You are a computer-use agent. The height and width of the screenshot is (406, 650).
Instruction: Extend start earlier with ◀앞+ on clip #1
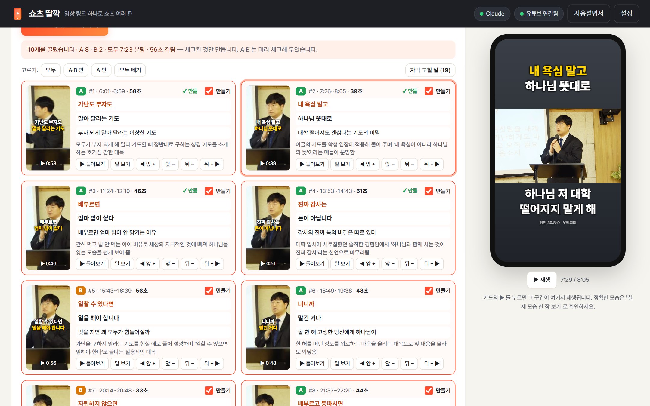coord(148,164)
